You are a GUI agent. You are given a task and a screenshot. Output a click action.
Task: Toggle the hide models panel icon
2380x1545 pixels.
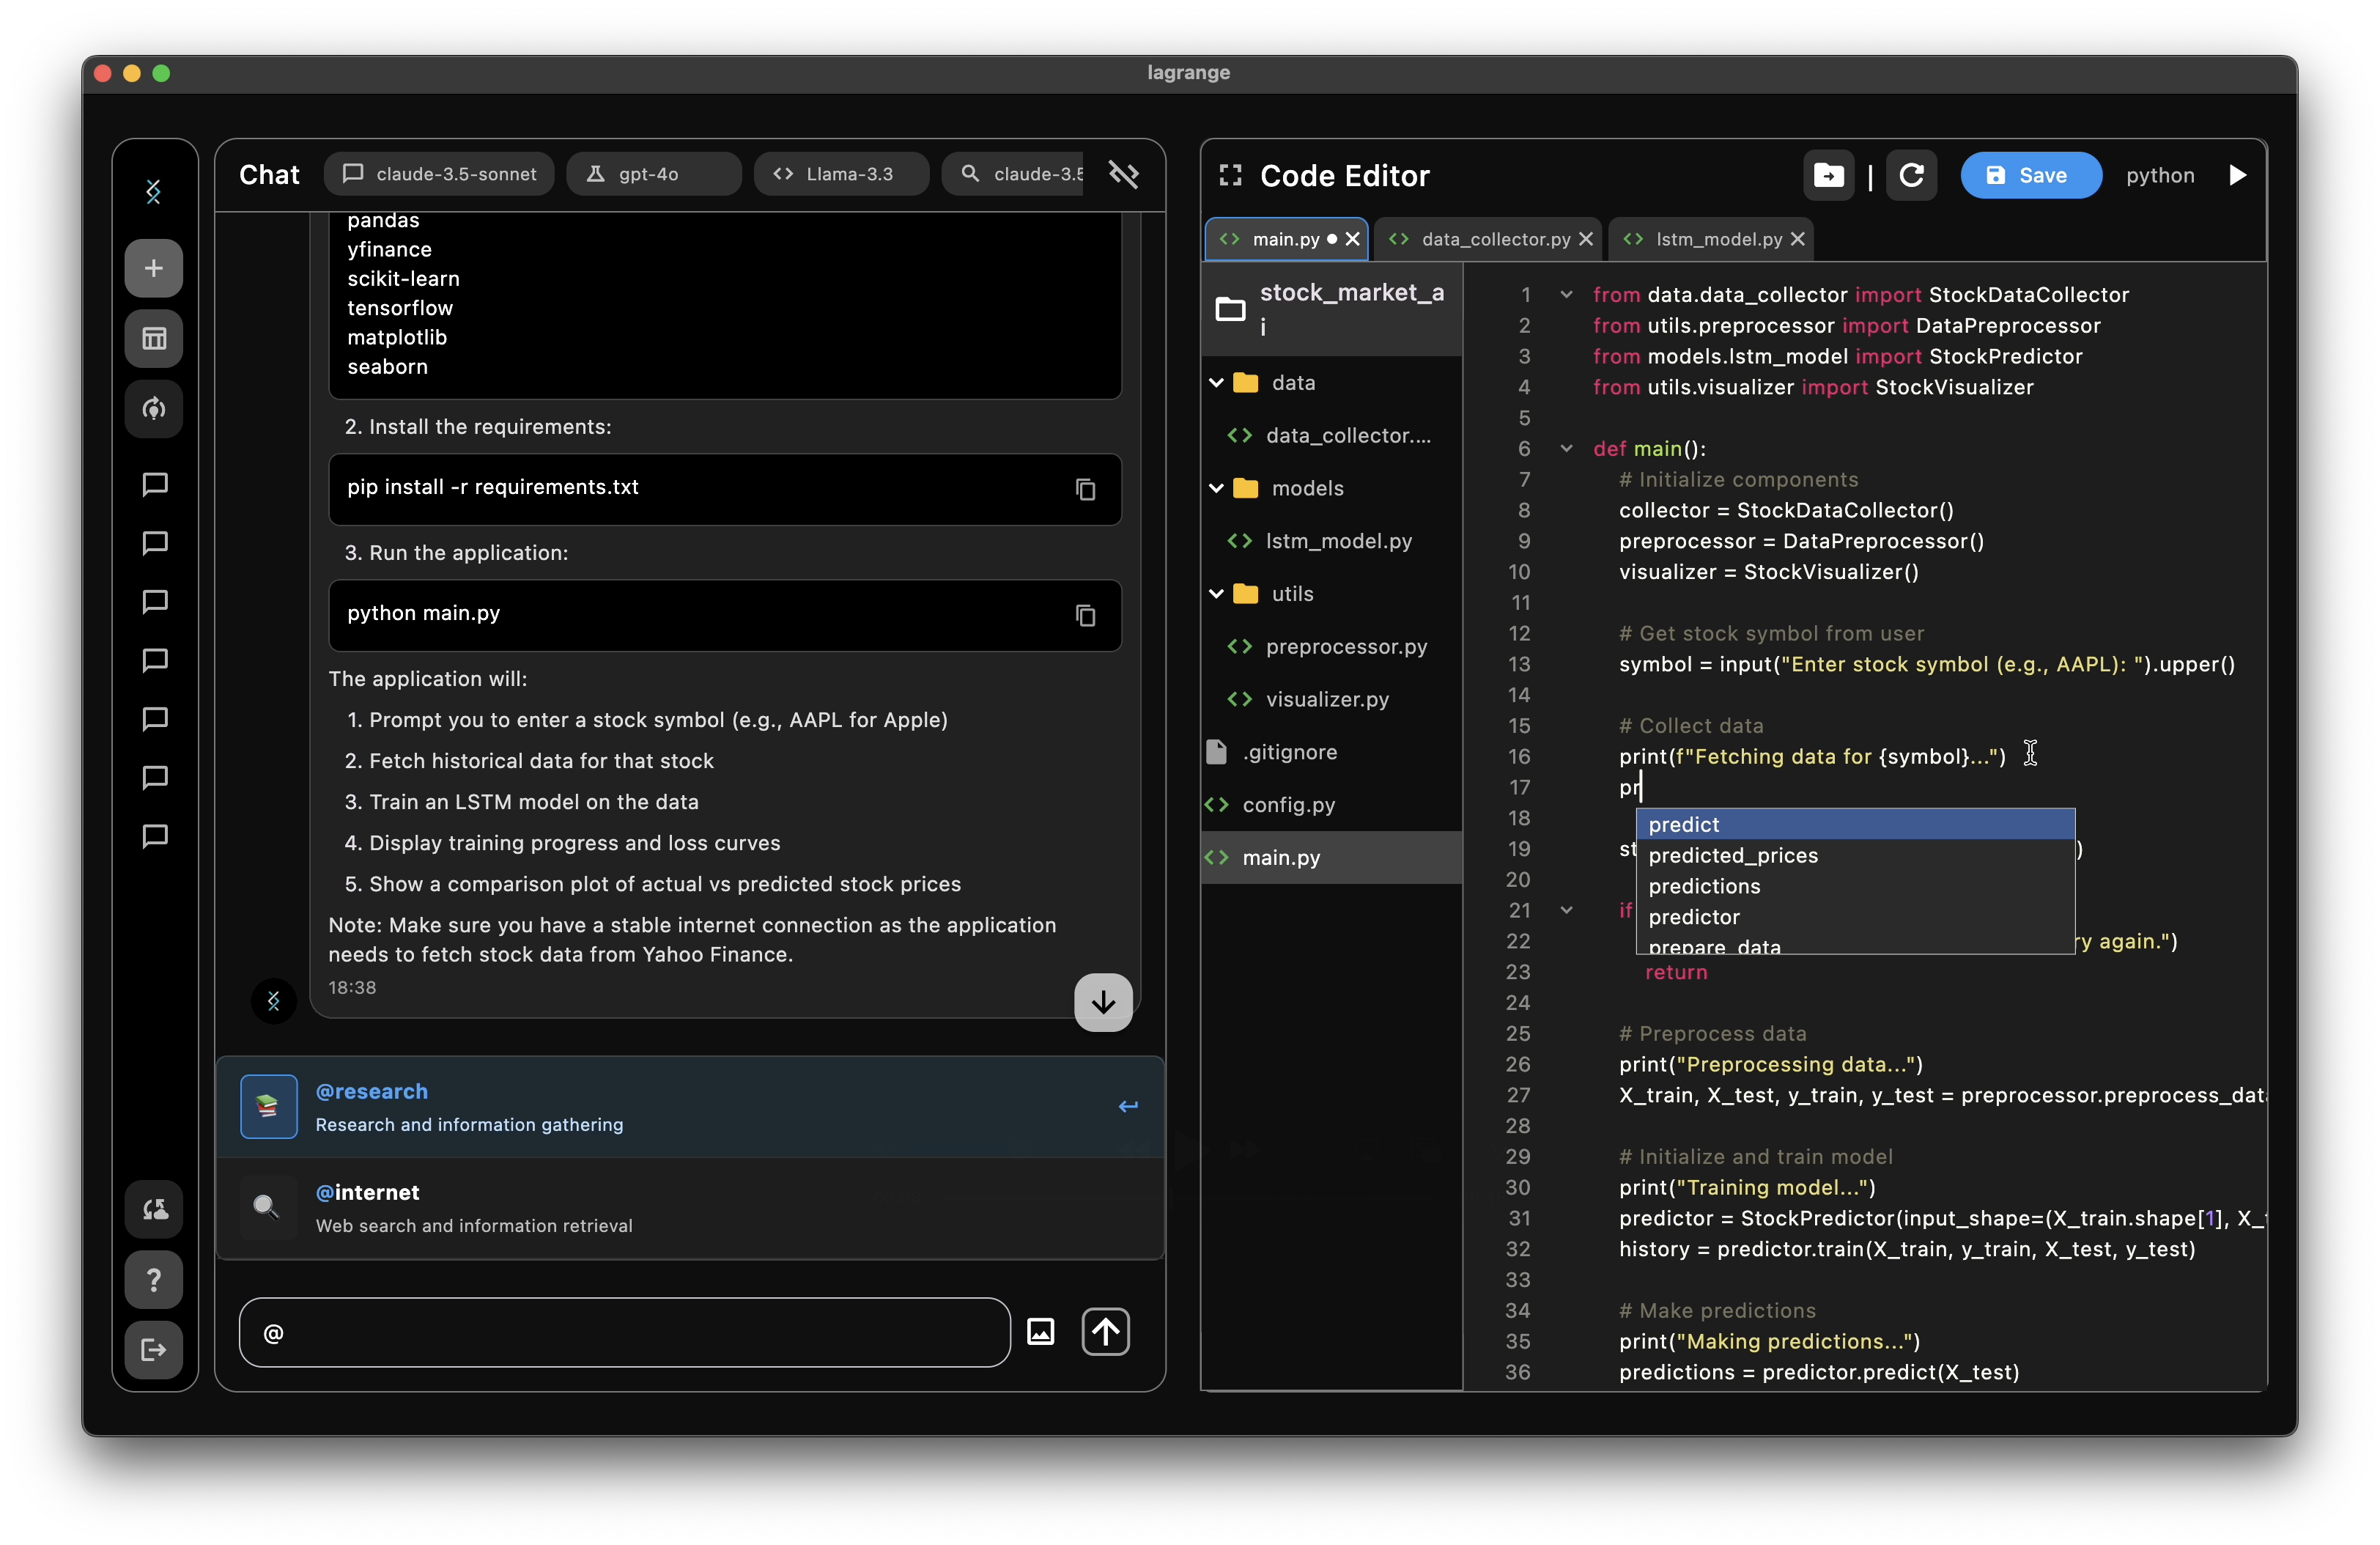pyautogui.click(x=1123, y=172)
